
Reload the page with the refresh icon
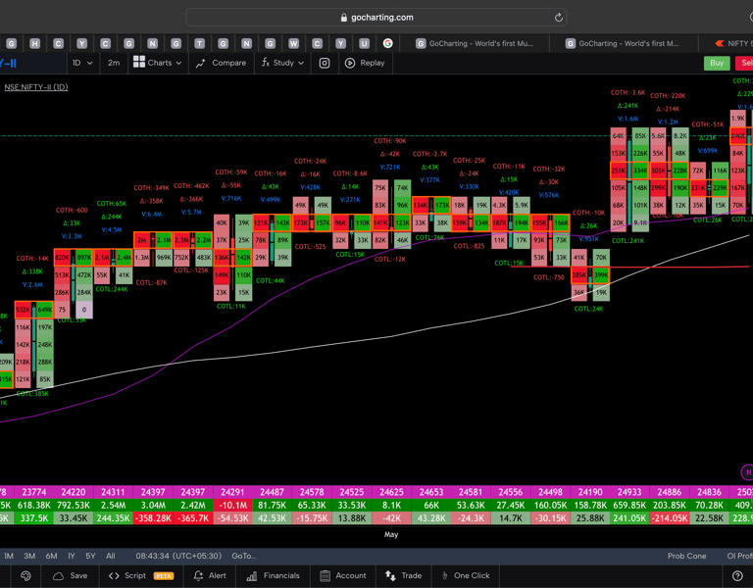[x=559, y=18]
